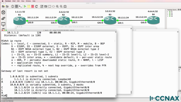Open the Help menu
The width and height of the screenshot is (181, 102).
tap(34, 1)
